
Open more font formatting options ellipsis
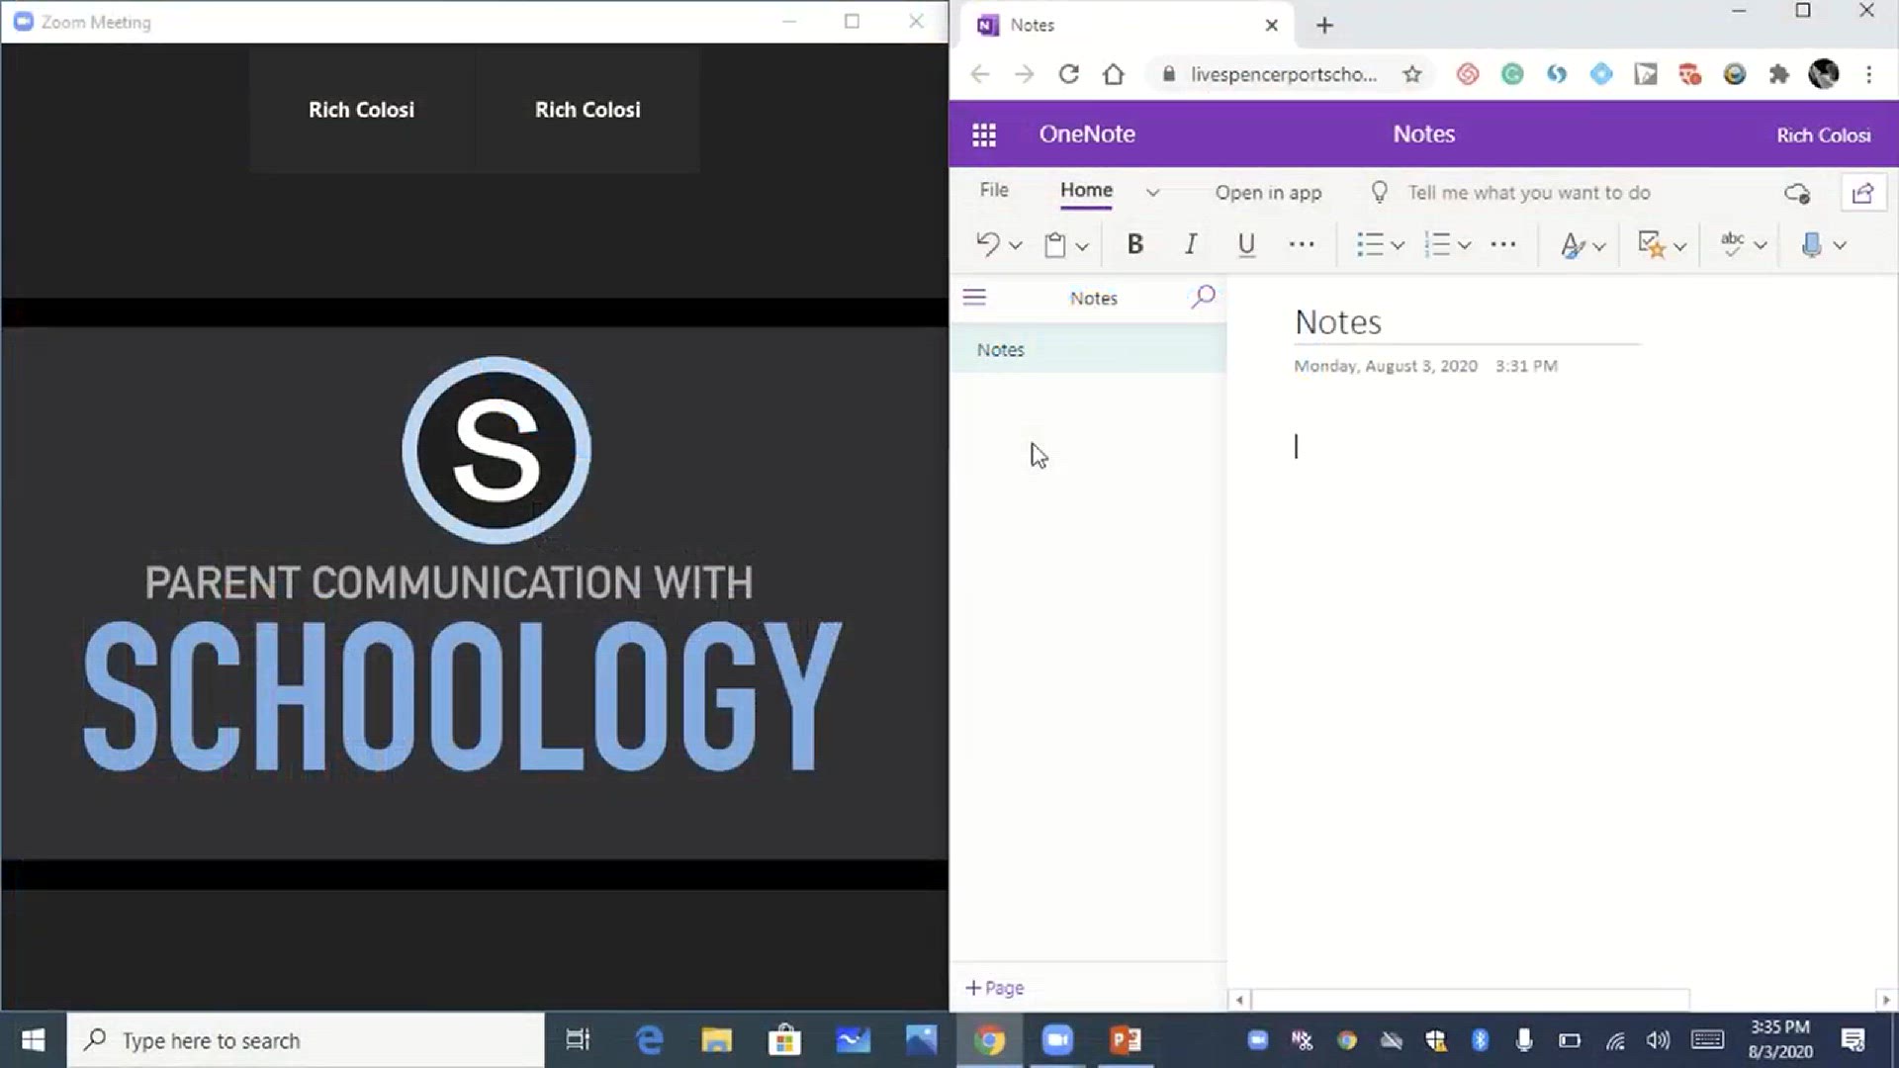click(1302, 244)
